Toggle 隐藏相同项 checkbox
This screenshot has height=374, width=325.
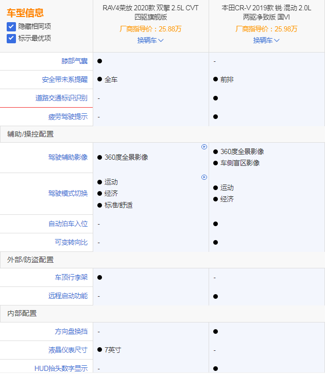(x=11, y=26)
